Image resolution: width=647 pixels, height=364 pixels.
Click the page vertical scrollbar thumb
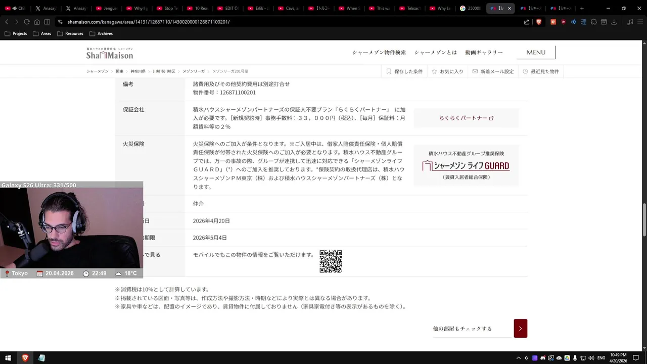644,219
